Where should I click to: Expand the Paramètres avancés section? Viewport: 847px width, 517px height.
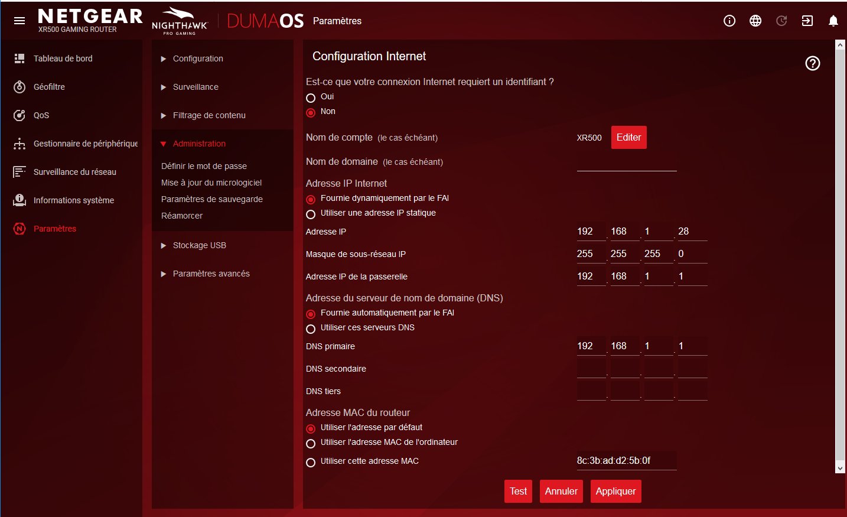[x=210, y=273]
